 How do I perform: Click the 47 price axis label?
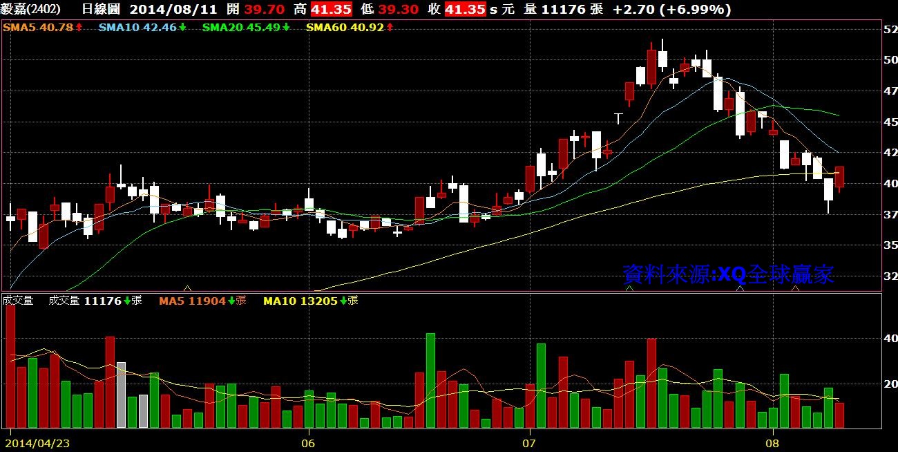pos(890,91)
